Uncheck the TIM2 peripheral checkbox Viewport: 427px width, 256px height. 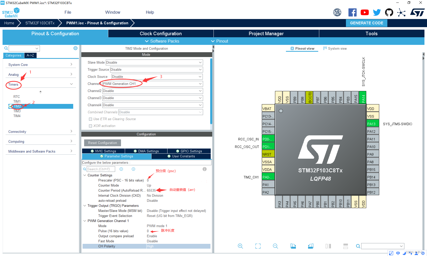(11, 106)
